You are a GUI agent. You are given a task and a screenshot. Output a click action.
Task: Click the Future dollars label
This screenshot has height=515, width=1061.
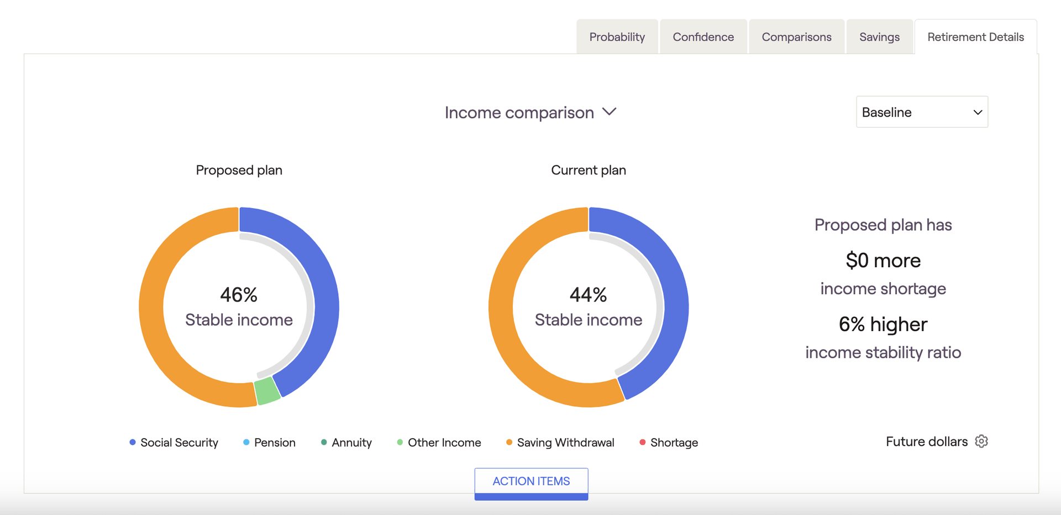927,442
